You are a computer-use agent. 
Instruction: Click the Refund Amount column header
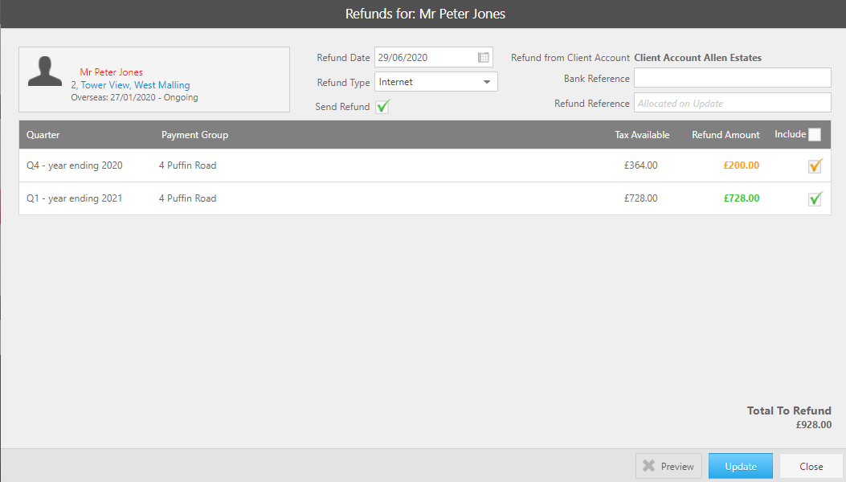(x=725, y=135)
